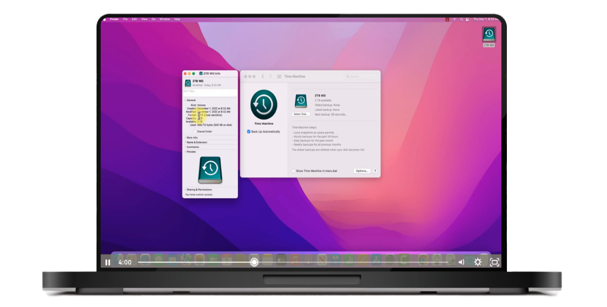Toggle Back Up Automatically checkbox
Screen dimensions: 607x307
point(249,131)
